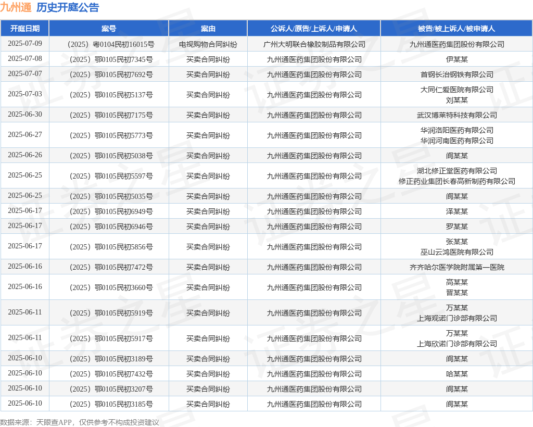
Task: Click defendant 张某某
Action: point(457,242)
